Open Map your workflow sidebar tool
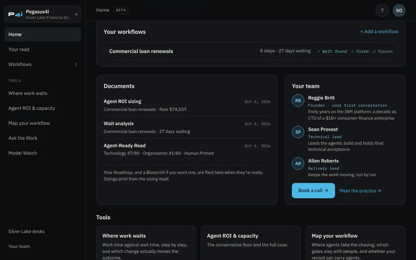This screenshot has height=260, width=416. [x=43, y=123]
